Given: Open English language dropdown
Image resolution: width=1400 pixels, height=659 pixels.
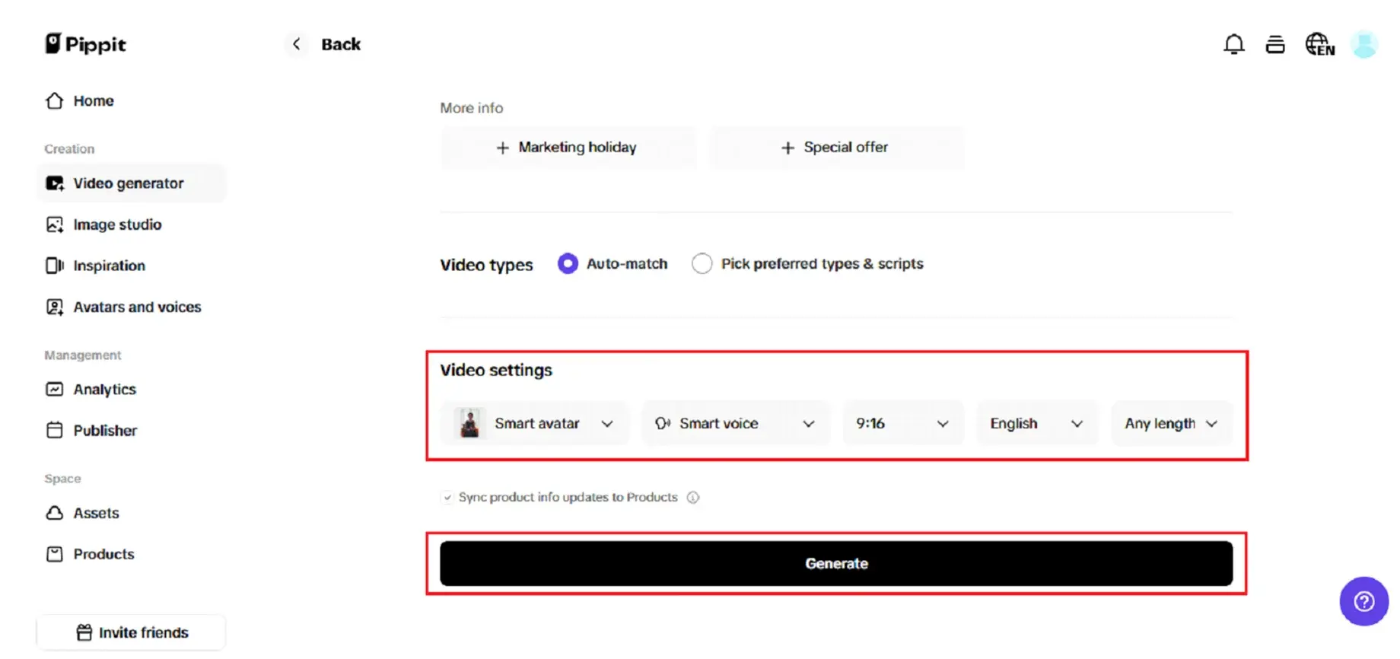Looking at the screenshot, I should pyautogui.click(x=1037, y=423).
